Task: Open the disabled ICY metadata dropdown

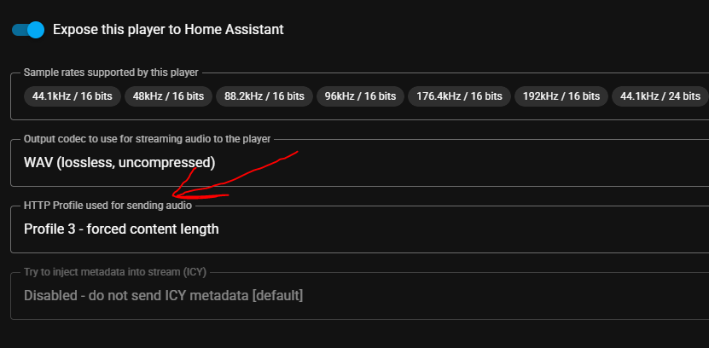Action: (x=359, y=296)
